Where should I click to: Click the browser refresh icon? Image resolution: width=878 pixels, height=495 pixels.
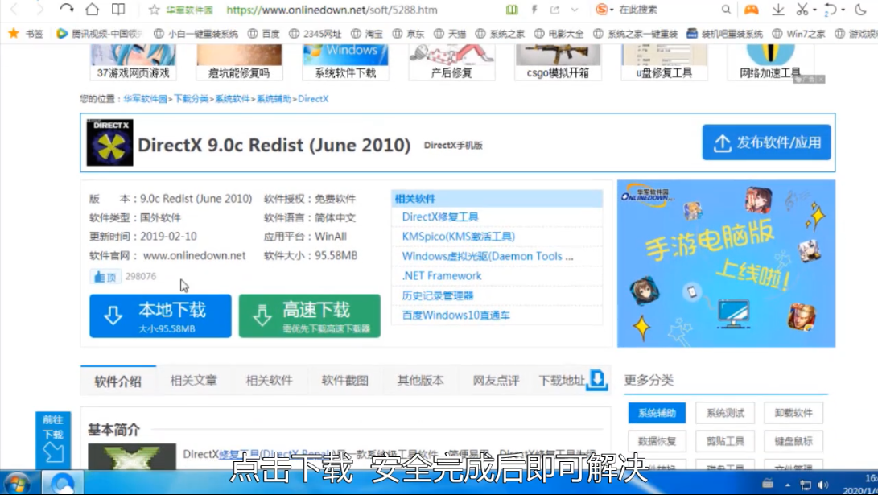click(66, 9)
